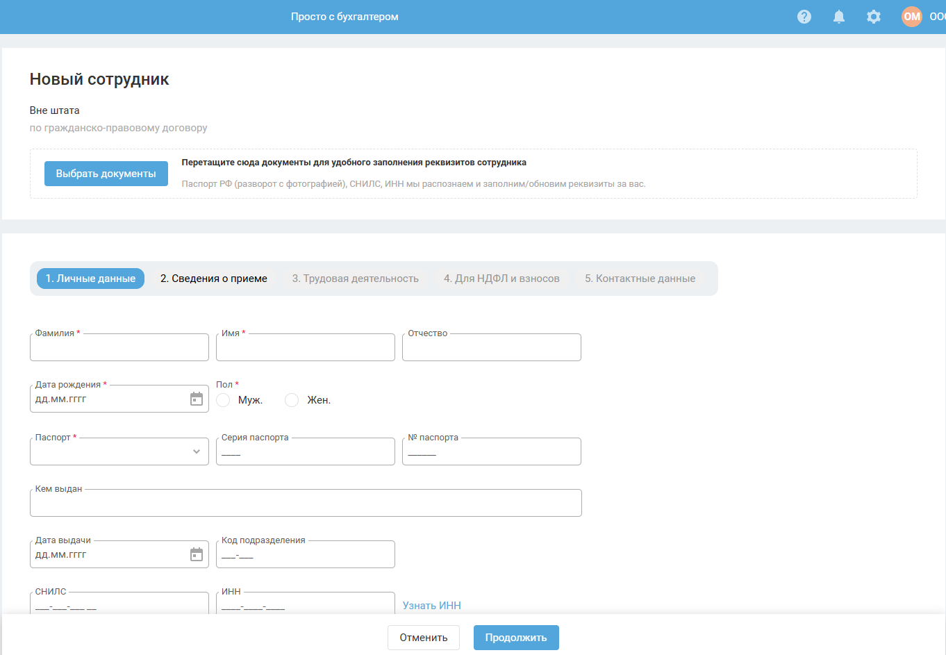Screen dimensions: 946x655
Task: Open the Контактные данные tab
Action: (640, 279)
